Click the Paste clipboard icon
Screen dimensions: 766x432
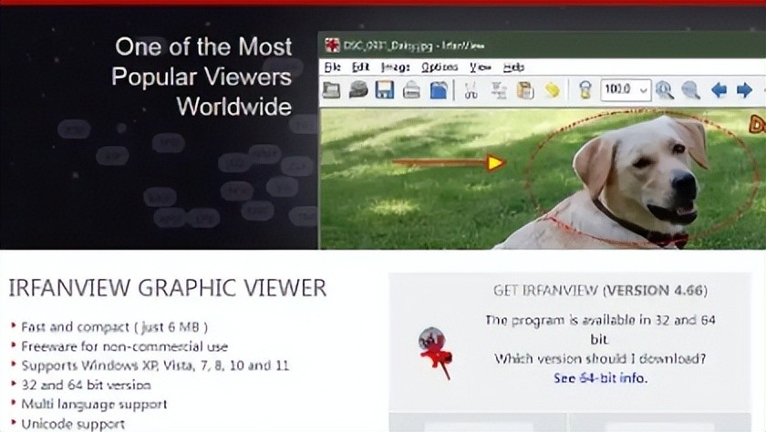tap(525, 90)
